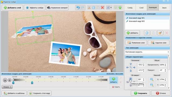This screenshot has width=172, height=97.
Task: Increase the Поворот spinner value
Action: [x=165, y=70]
